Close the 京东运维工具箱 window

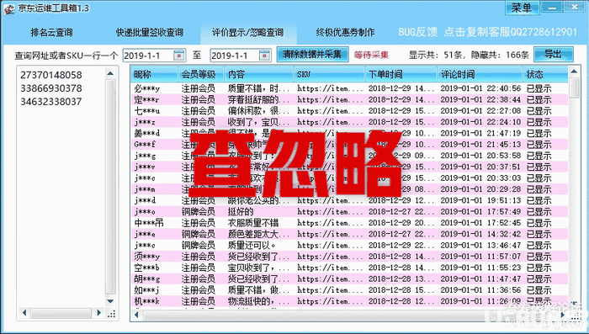pos(575,7)
